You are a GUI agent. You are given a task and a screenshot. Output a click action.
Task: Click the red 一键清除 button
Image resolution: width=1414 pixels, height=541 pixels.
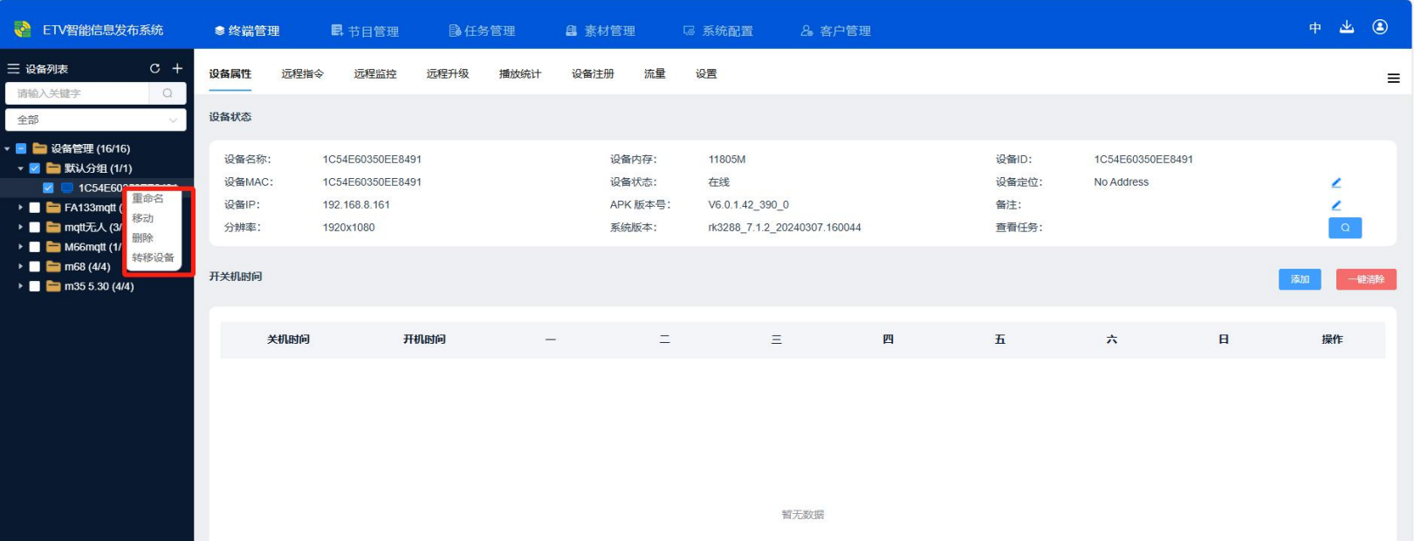[1365, 279]
